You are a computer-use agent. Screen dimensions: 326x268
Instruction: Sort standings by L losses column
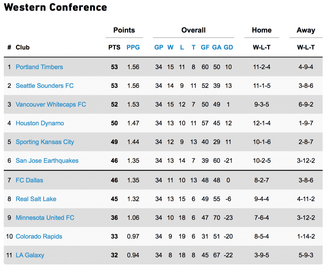[x=182, y=47]
